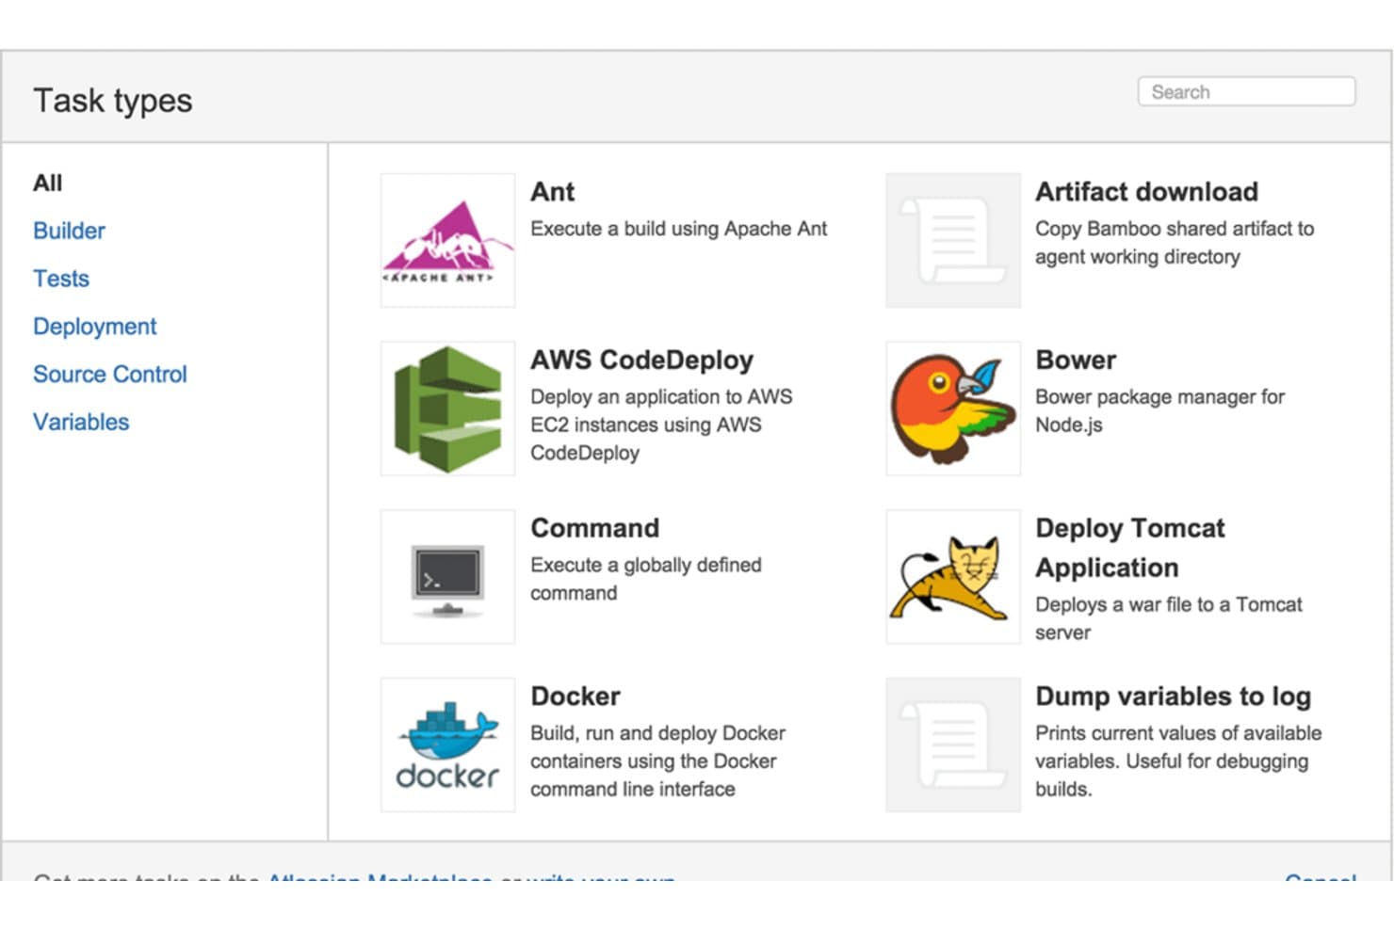Click 'Execute a build using Apache Ant' description
Viewport: 1394px width, 929px height.
tap(679, 229)
